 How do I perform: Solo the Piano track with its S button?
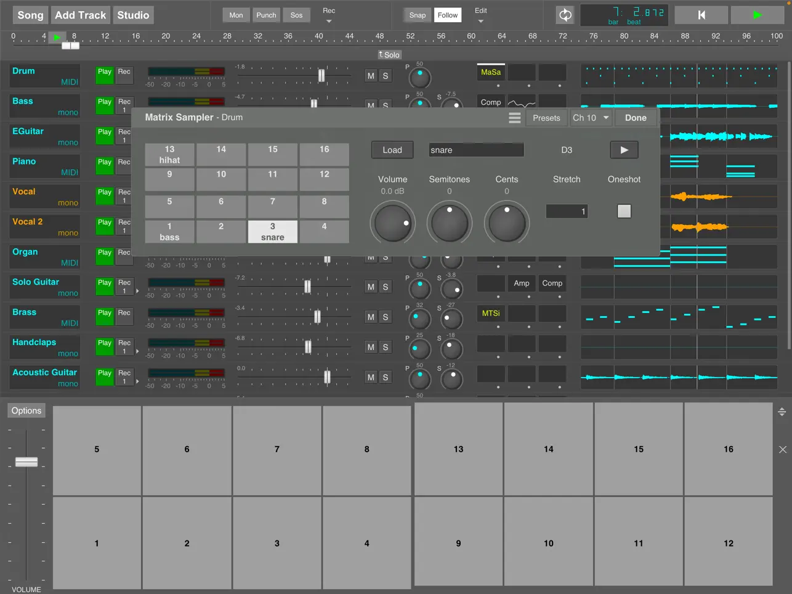(386, 165)
